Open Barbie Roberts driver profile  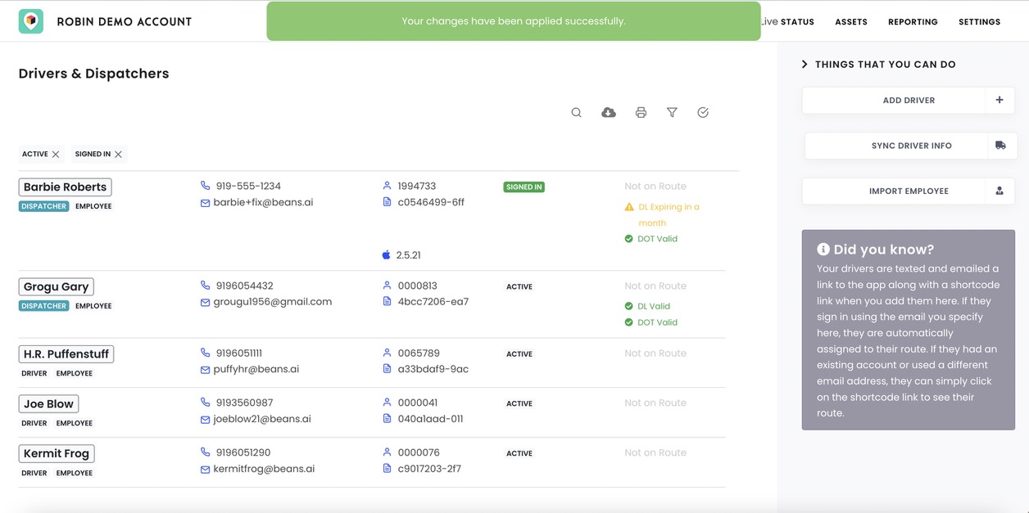(x=65, y=187)
